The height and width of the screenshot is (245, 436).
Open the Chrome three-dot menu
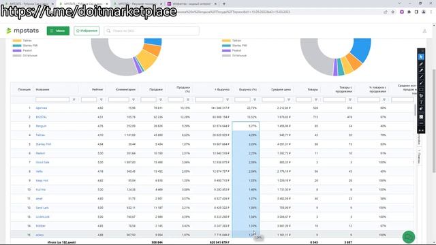(x=431, y=12)
